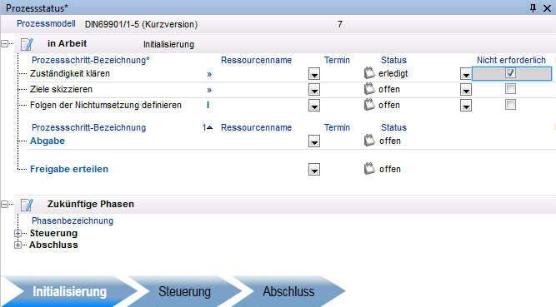Click the calendar icon in Zuständigkeit klären row
The image size is (556, 307).
click(369, 73)
